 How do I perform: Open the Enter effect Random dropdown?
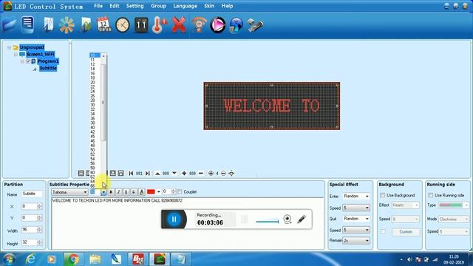tap(367, 197)
